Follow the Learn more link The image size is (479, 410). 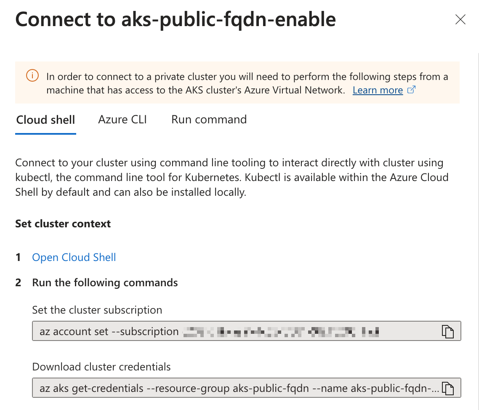point(378,90)
